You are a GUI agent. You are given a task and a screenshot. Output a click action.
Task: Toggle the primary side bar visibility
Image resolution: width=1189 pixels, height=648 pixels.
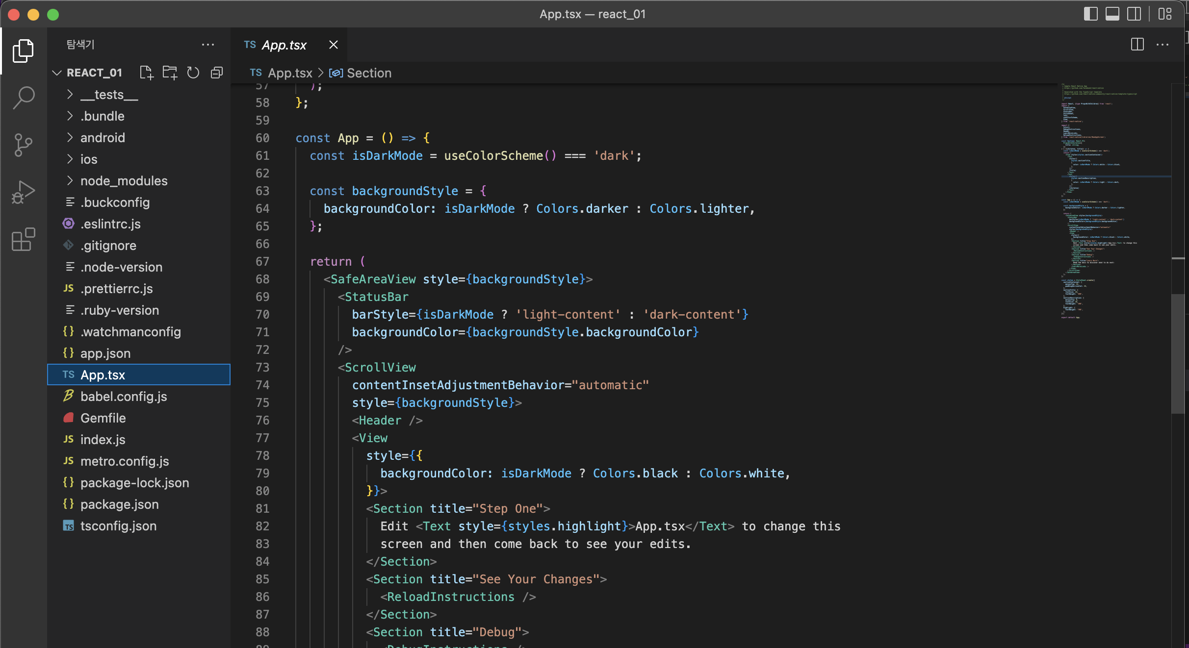(x=1090, y=14)
